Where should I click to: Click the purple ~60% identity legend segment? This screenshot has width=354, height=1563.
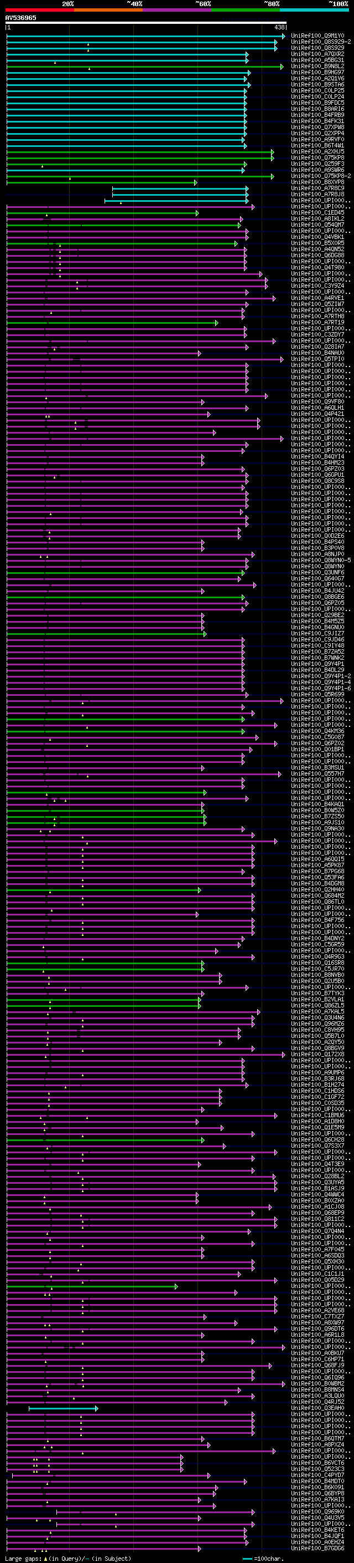click(178, 11)
